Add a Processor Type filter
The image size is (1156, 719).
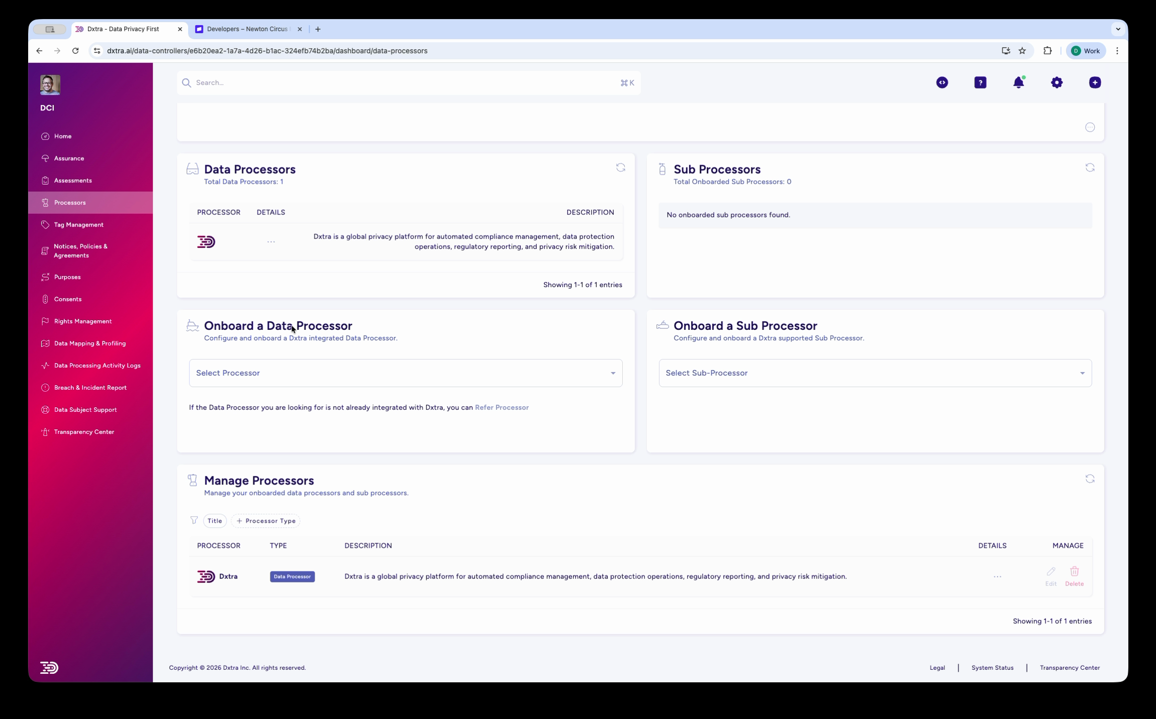pyautogui.click(x=266, y=521)
